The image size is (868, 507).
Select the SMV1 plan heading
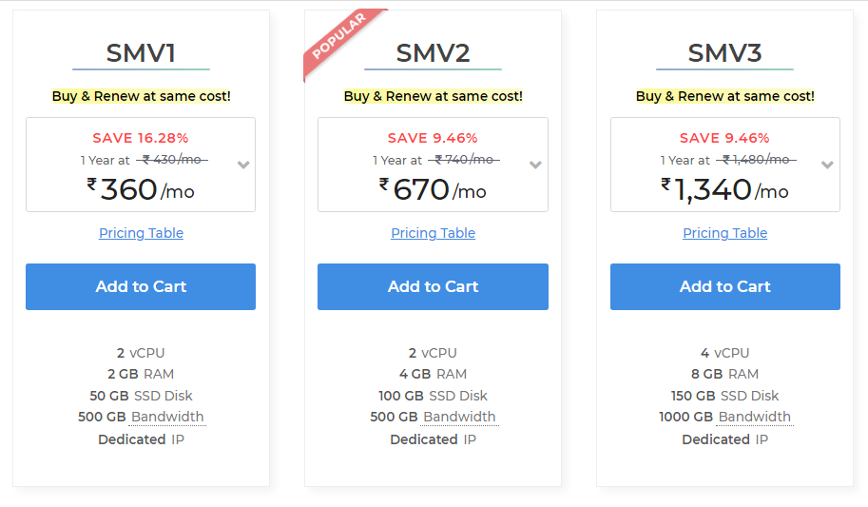click(141, 52)
